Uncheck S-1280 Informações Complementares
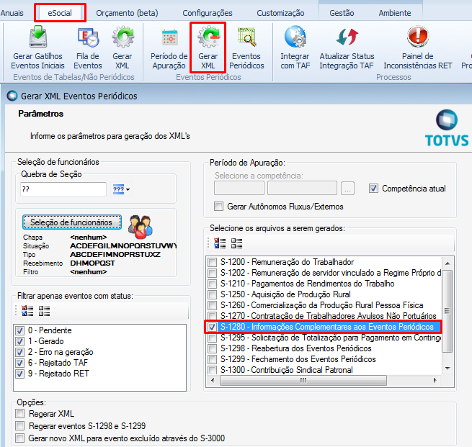 (x=212, y=327)
